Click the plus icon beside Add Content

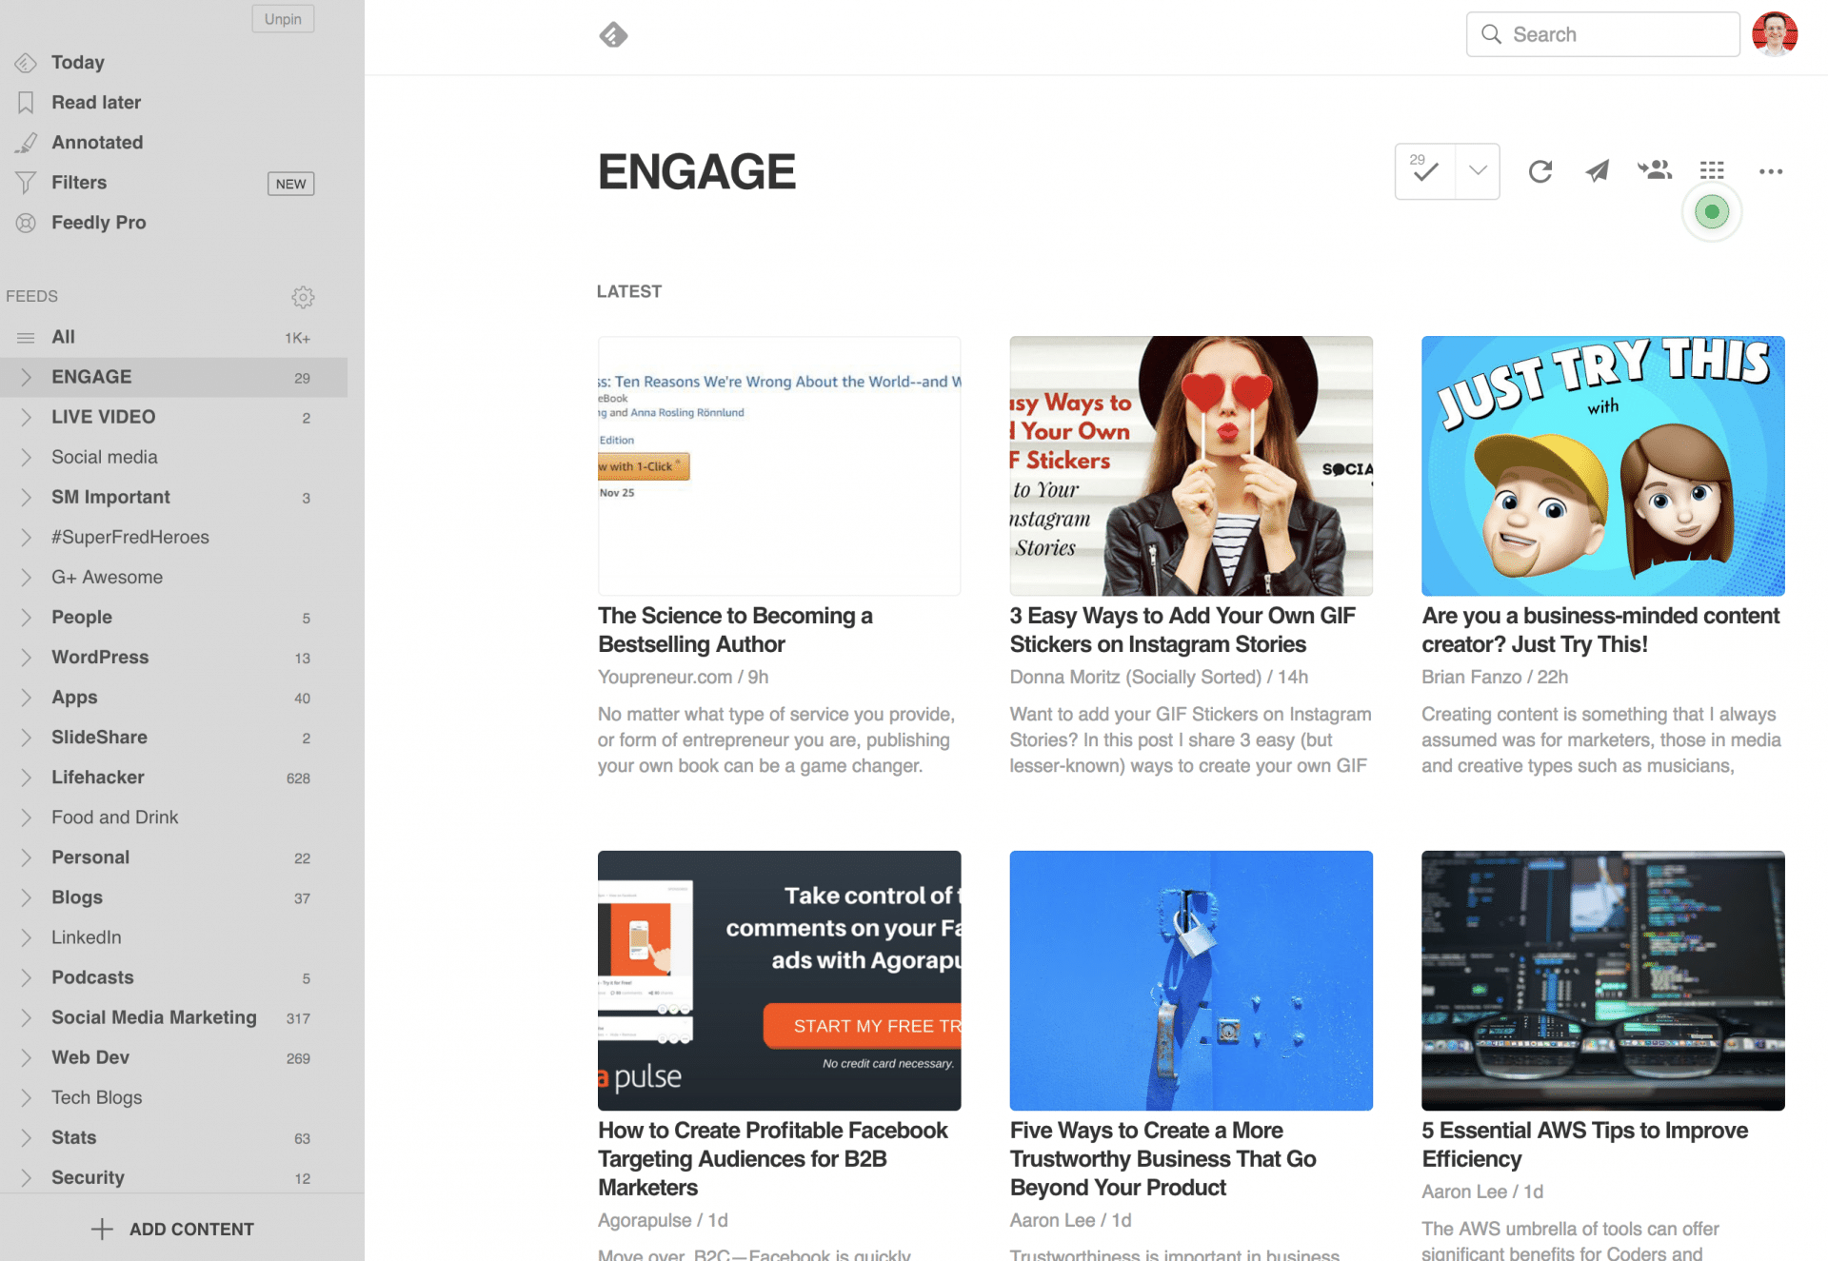[x=102, y=1229]
